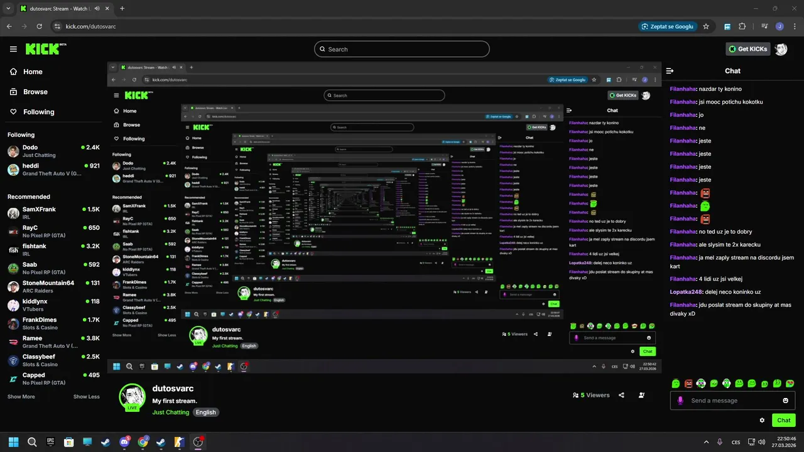The image size is (804, 452).
Task: Open Chrome media controls
Action: pos(764,26)
